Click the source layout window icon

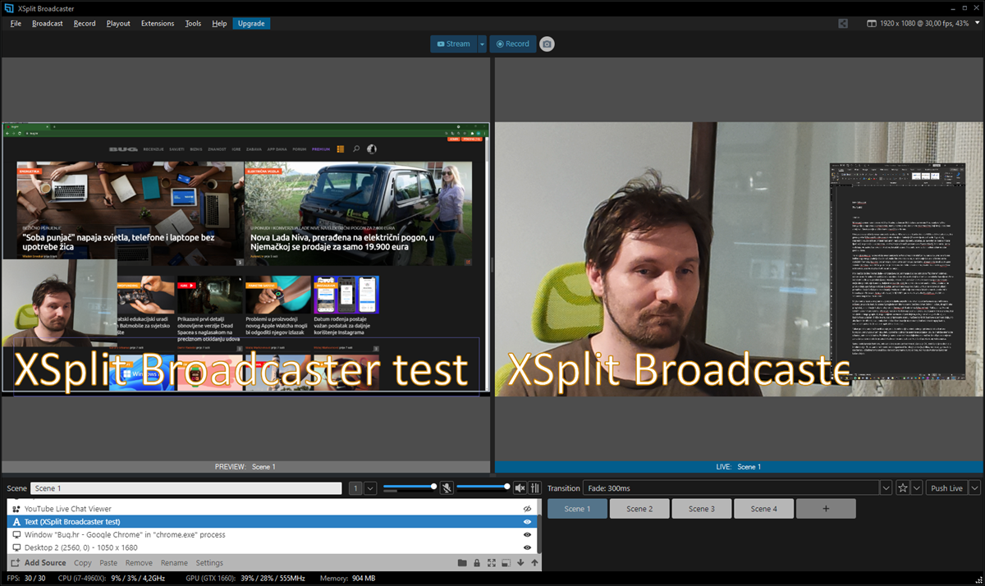click(x=506, y=563)
